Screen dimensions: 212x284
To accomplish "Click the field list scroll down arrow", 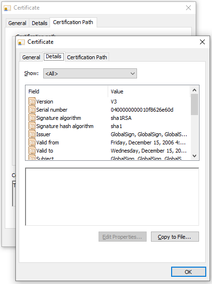I will point(195,156).
